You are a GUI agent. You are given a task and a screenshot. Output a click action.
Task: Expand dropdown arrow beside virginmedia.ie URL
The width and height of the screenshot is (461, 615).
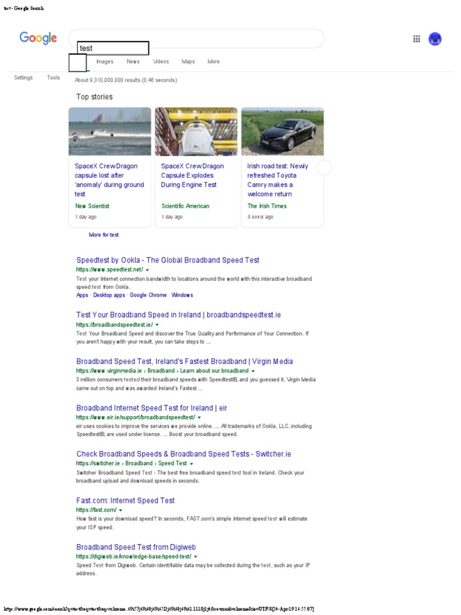tap(253, 371)
